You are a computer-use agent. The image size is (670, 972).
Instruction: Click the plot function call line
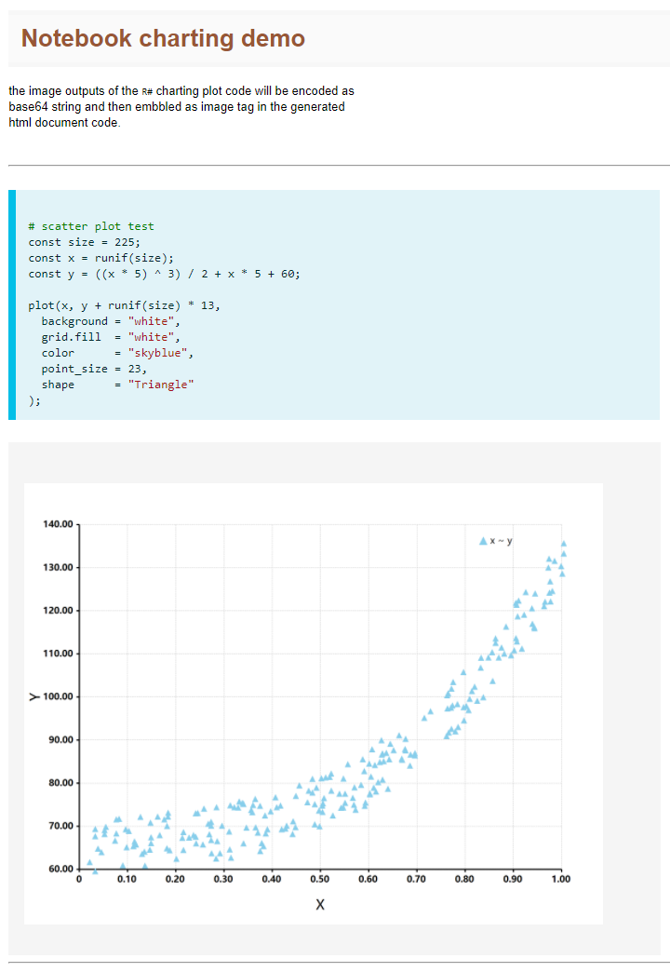click(x=125, y=305)
